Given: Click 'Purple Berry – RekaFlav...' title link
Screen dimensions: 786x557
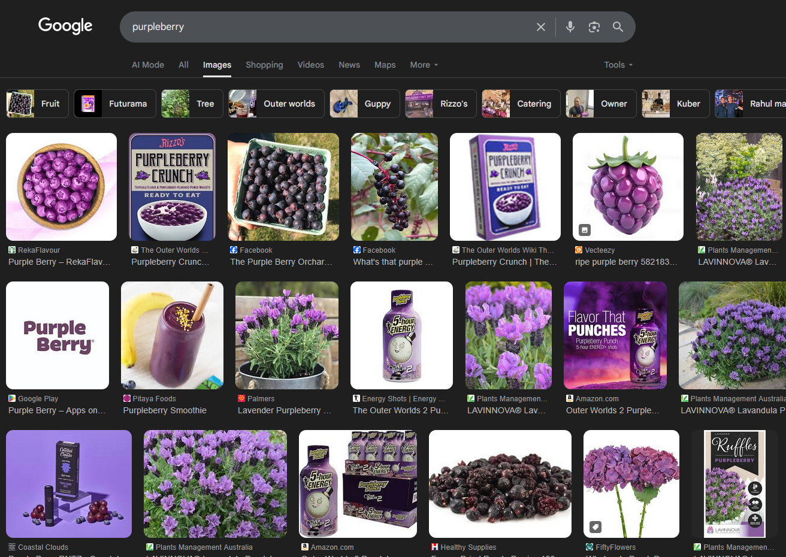Looking at the screenshot, I should pos(59,262).
